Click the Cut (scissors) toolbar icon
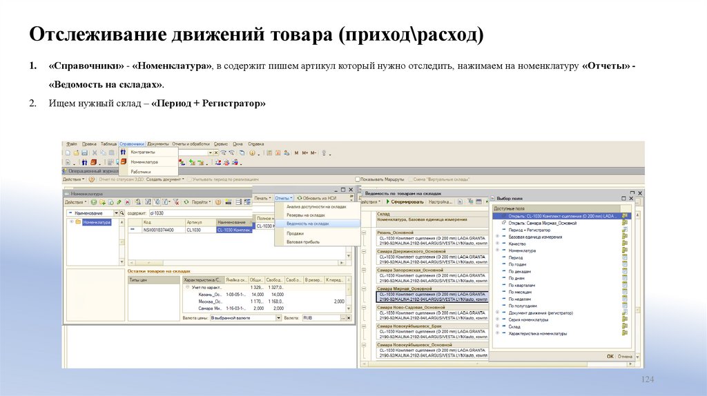The image size is (707, 396). tap(95, 152)
